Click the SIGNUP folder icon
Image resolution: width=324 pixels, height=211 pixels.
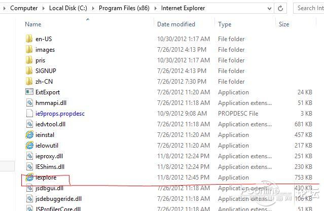[x=29, y=71]
